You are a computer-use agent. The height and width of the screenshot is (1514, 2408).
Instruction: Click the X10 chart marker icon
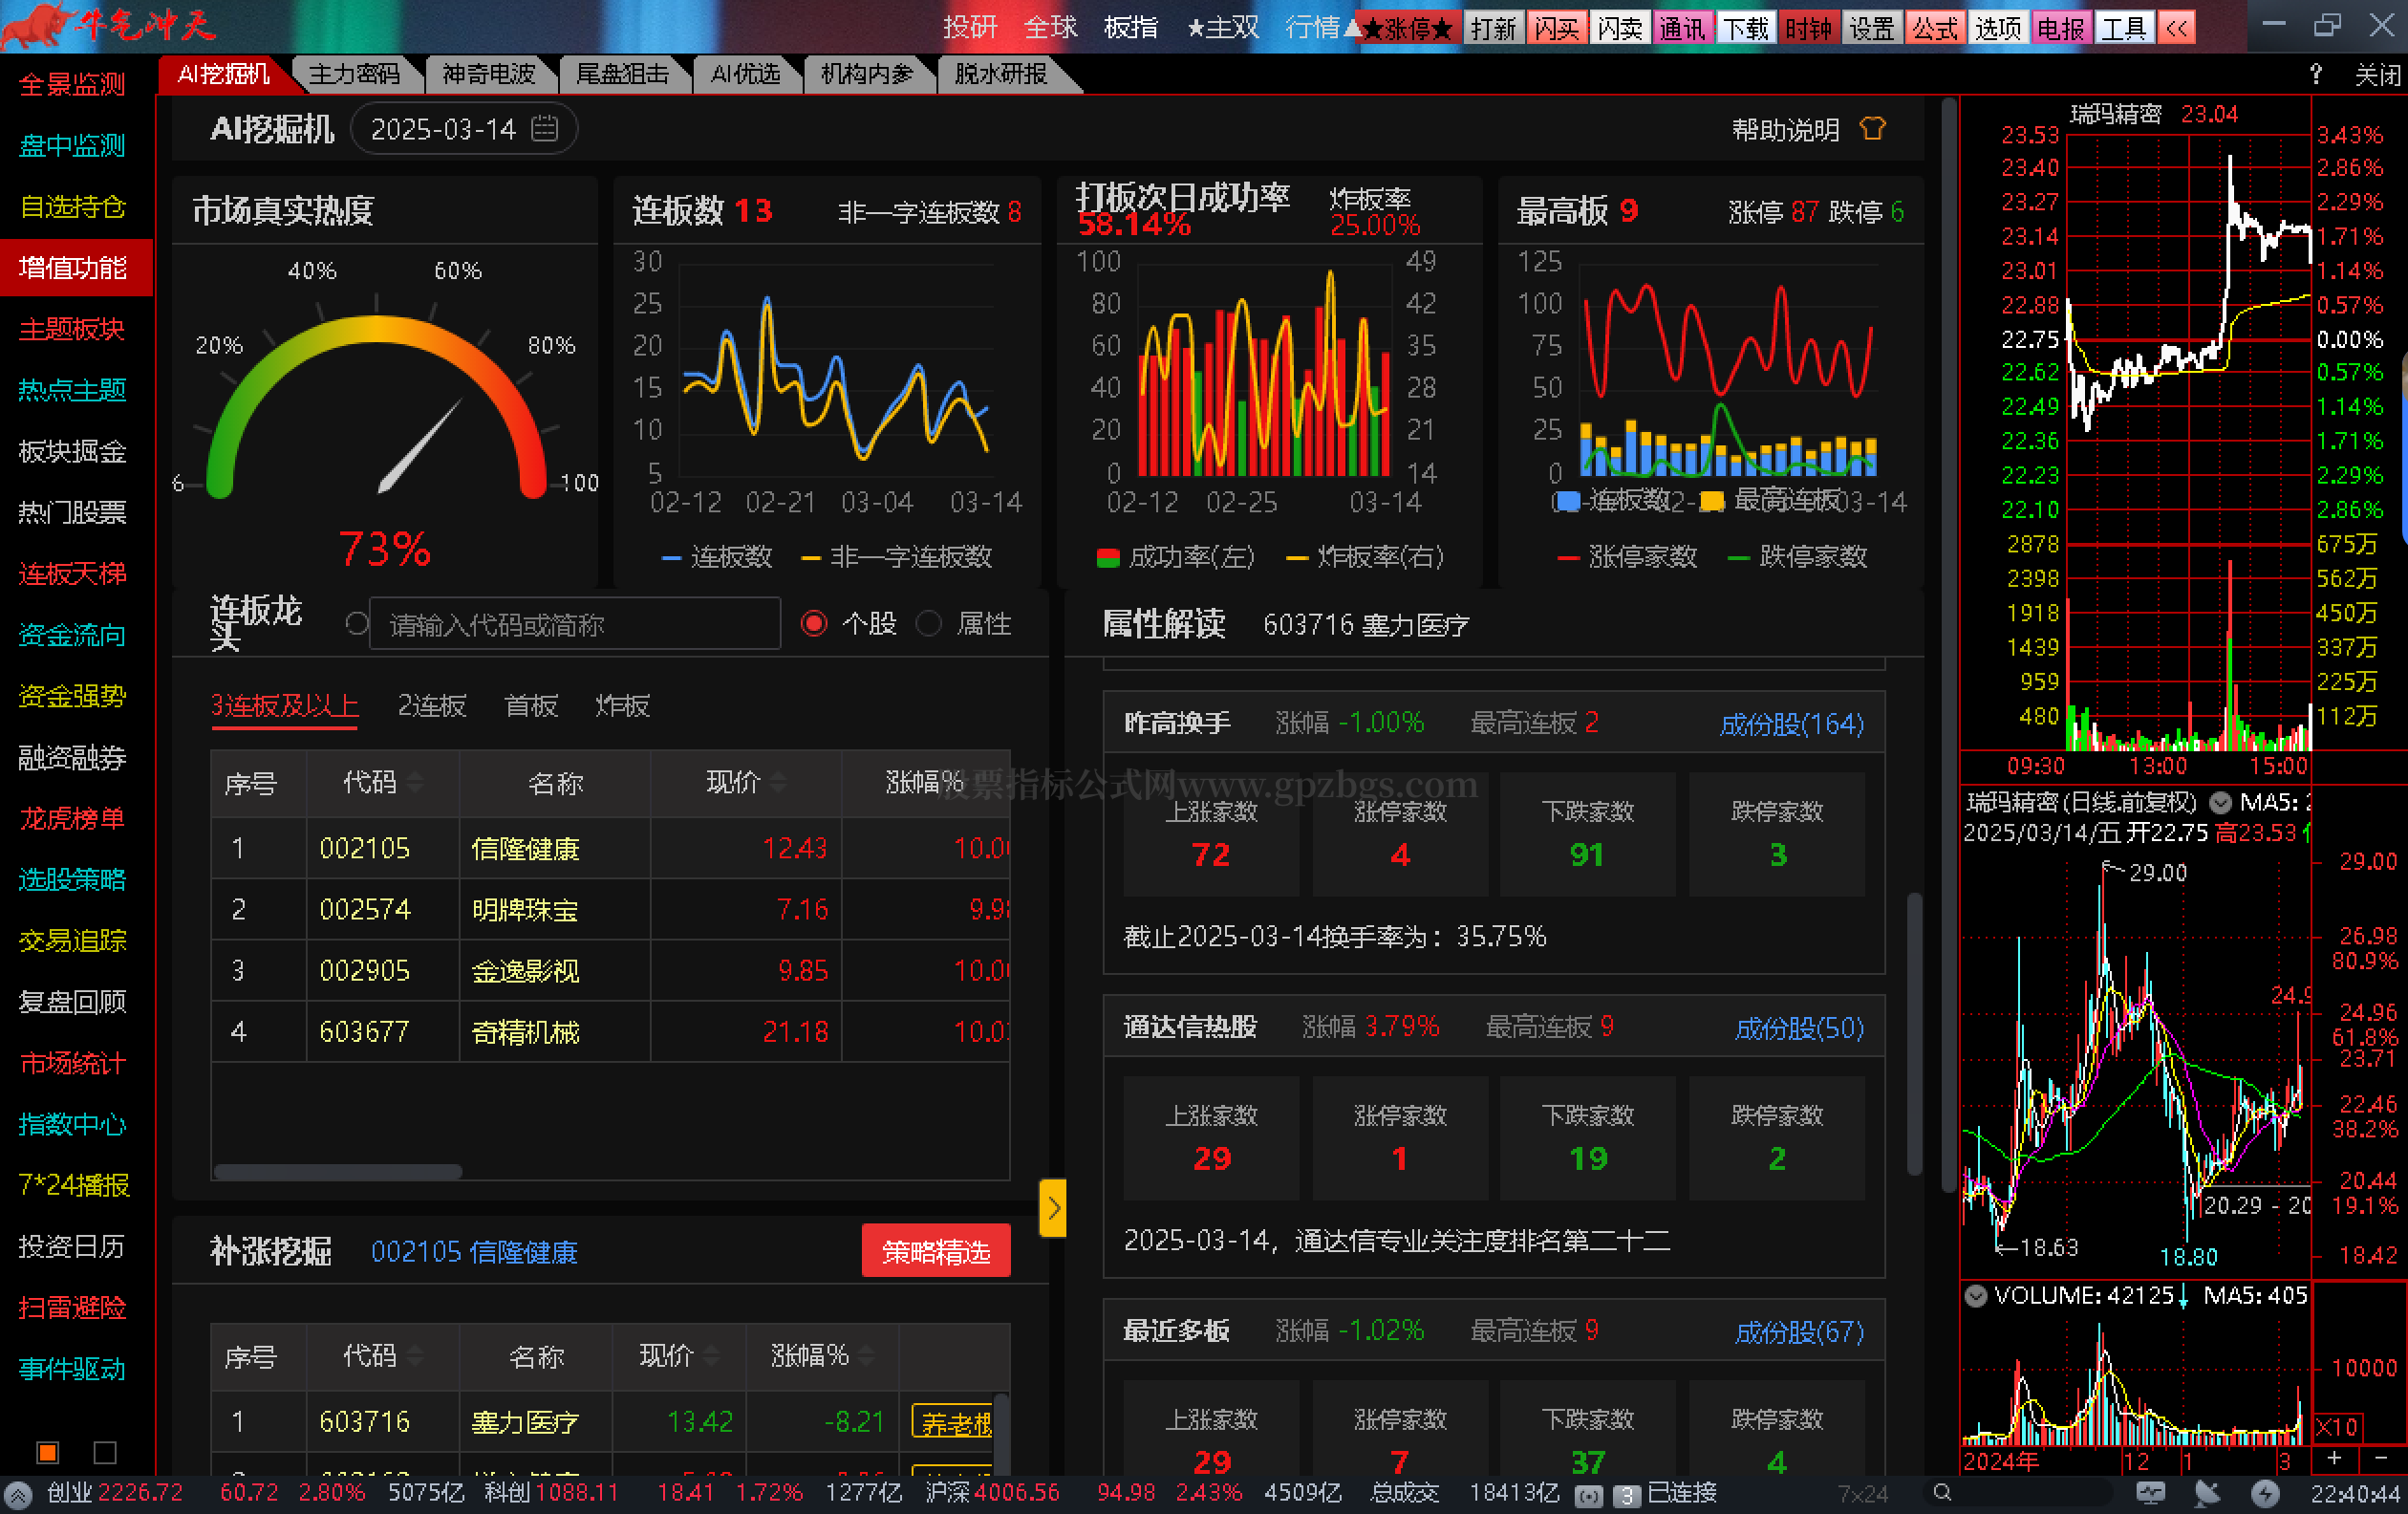pyautogui.click(x=2337, y=1426)
